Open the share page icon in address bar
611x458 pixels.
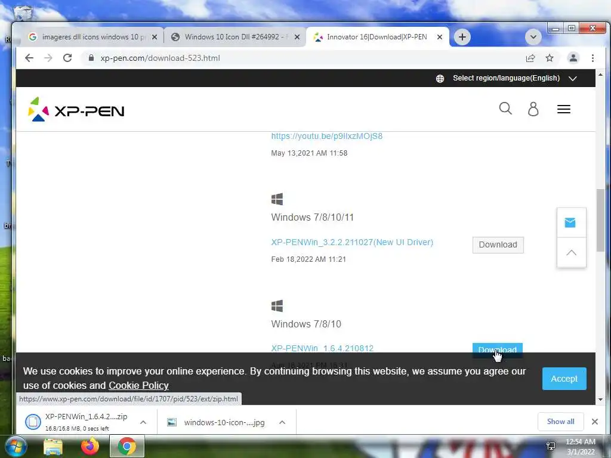pyautogui.click(x=530, y=58)
